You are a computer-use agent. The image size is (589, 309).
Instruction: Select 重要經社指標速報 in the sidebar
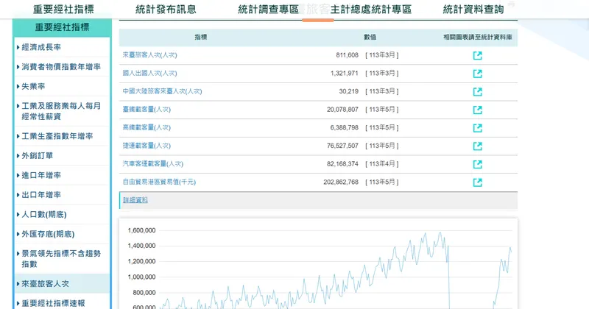[x=62, y=303]
